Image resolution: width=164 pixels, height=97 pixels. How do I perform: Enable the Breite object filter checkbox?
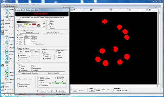tap(18, 40)
